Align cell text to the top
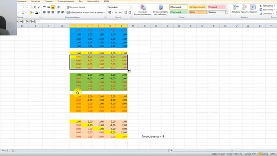The height and width of the screenshot is (156, 277). [x=45, y=7]
